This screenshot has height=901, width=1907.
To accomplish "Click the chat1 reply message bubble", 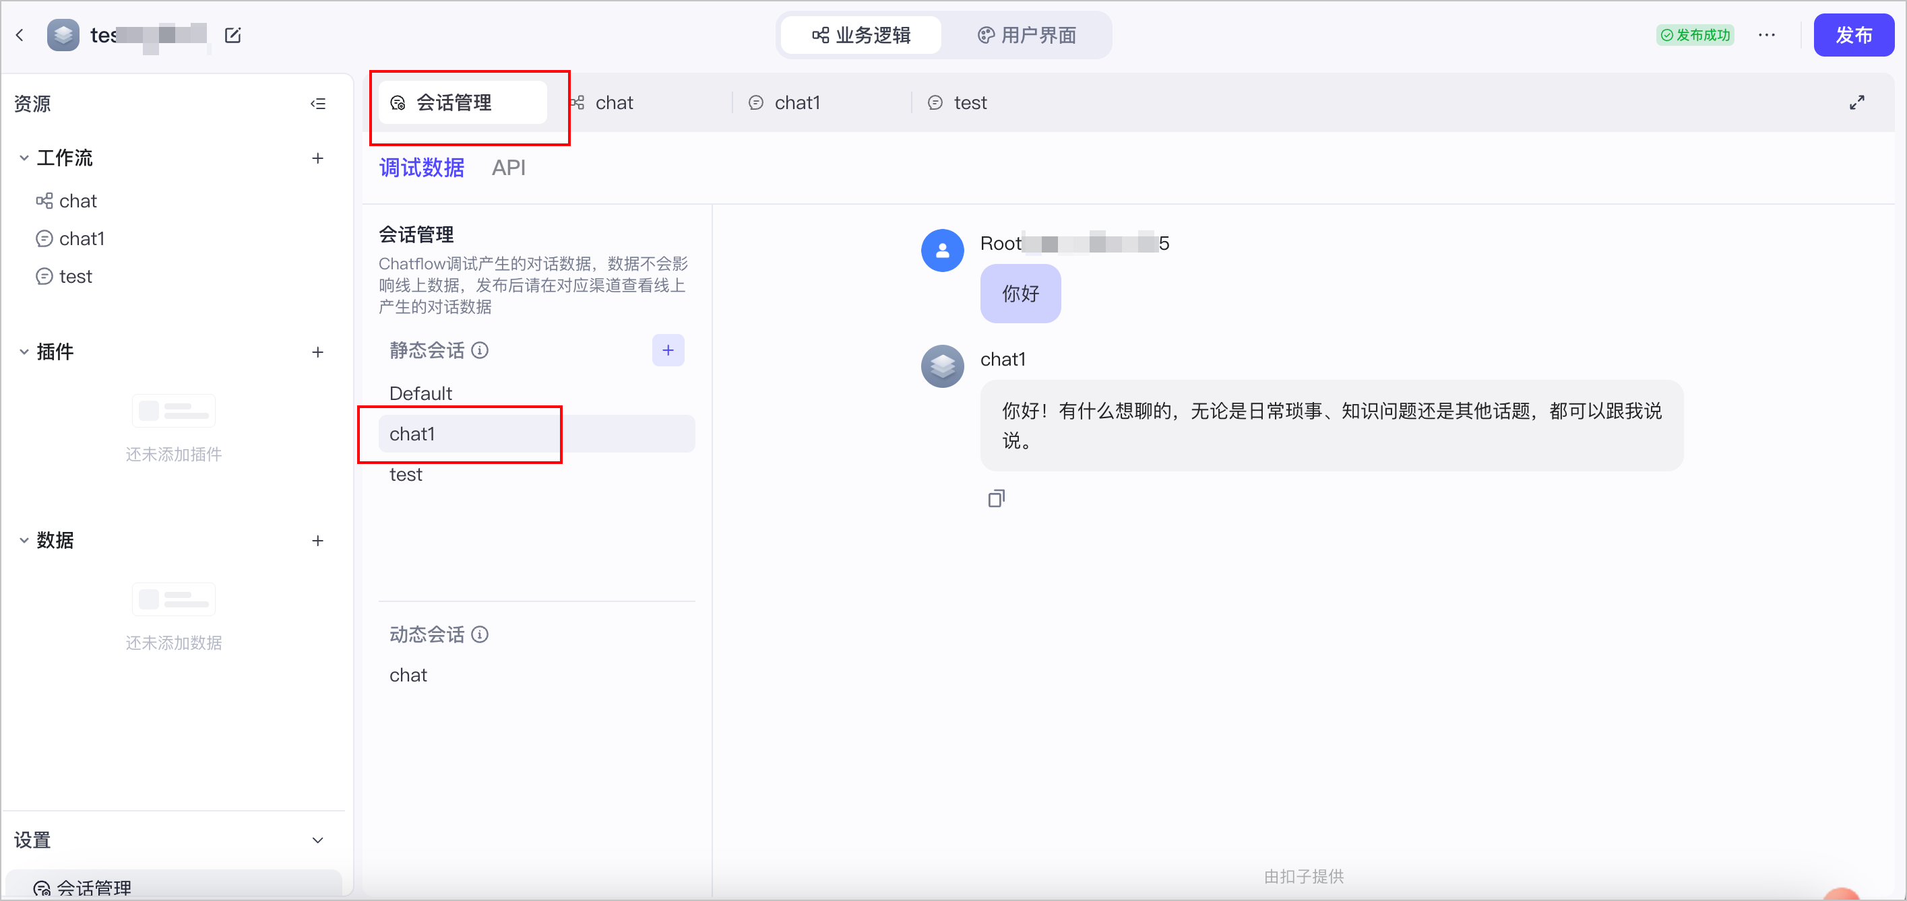I will pos(1331,426).
